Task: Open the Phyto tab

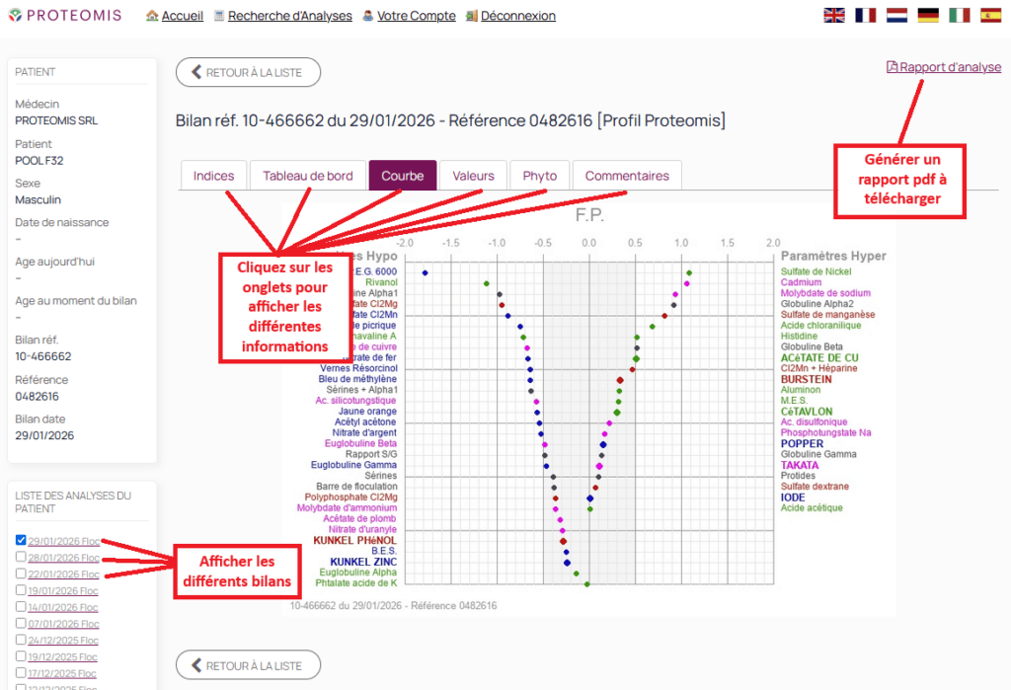Action: 539,176
